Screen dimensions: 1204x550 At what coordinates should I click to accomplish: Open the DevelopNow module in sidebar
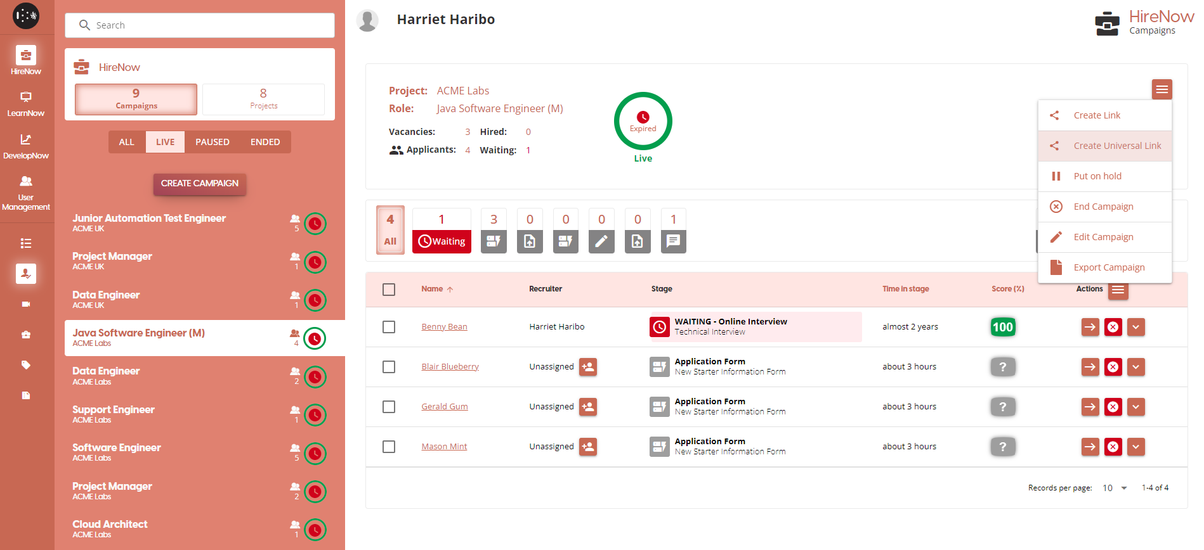tap(26, 146)
